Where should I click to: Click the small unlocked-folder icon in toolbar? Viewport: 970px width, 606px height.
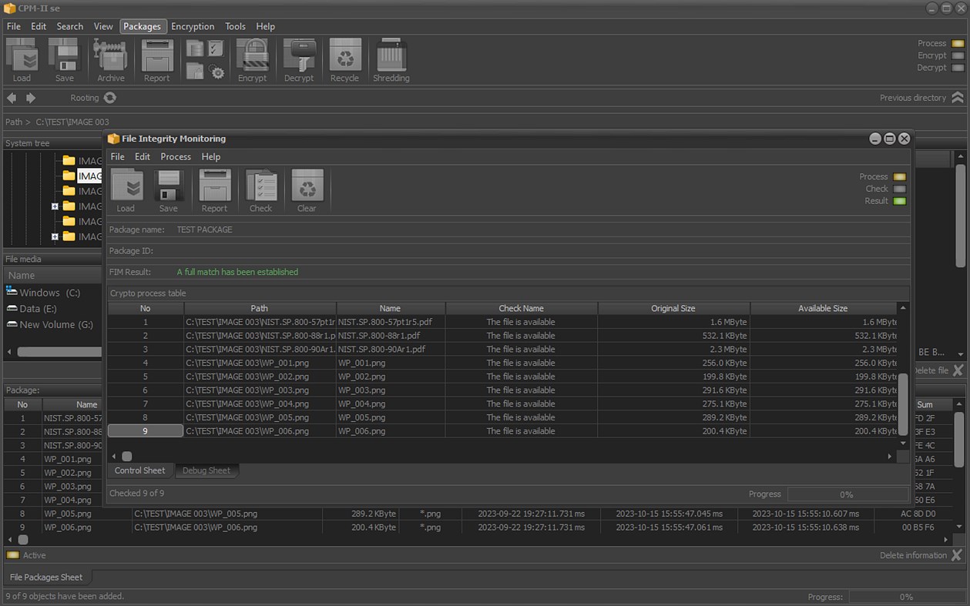tap(195, 72)
